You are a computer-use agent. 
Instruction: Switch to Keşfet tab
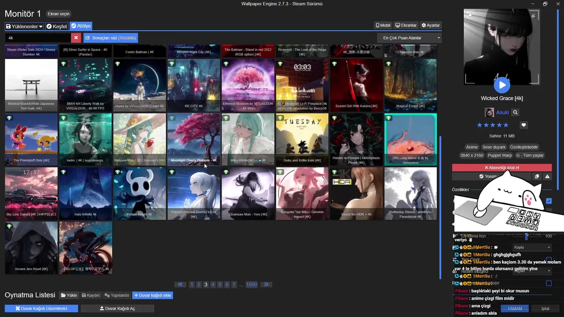pyautogui.click(x=56, y=26)
